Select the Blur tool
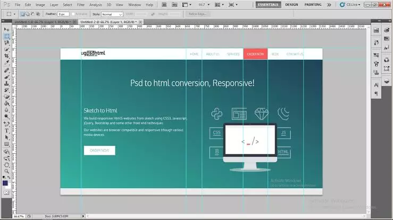 tap(6, 110)
